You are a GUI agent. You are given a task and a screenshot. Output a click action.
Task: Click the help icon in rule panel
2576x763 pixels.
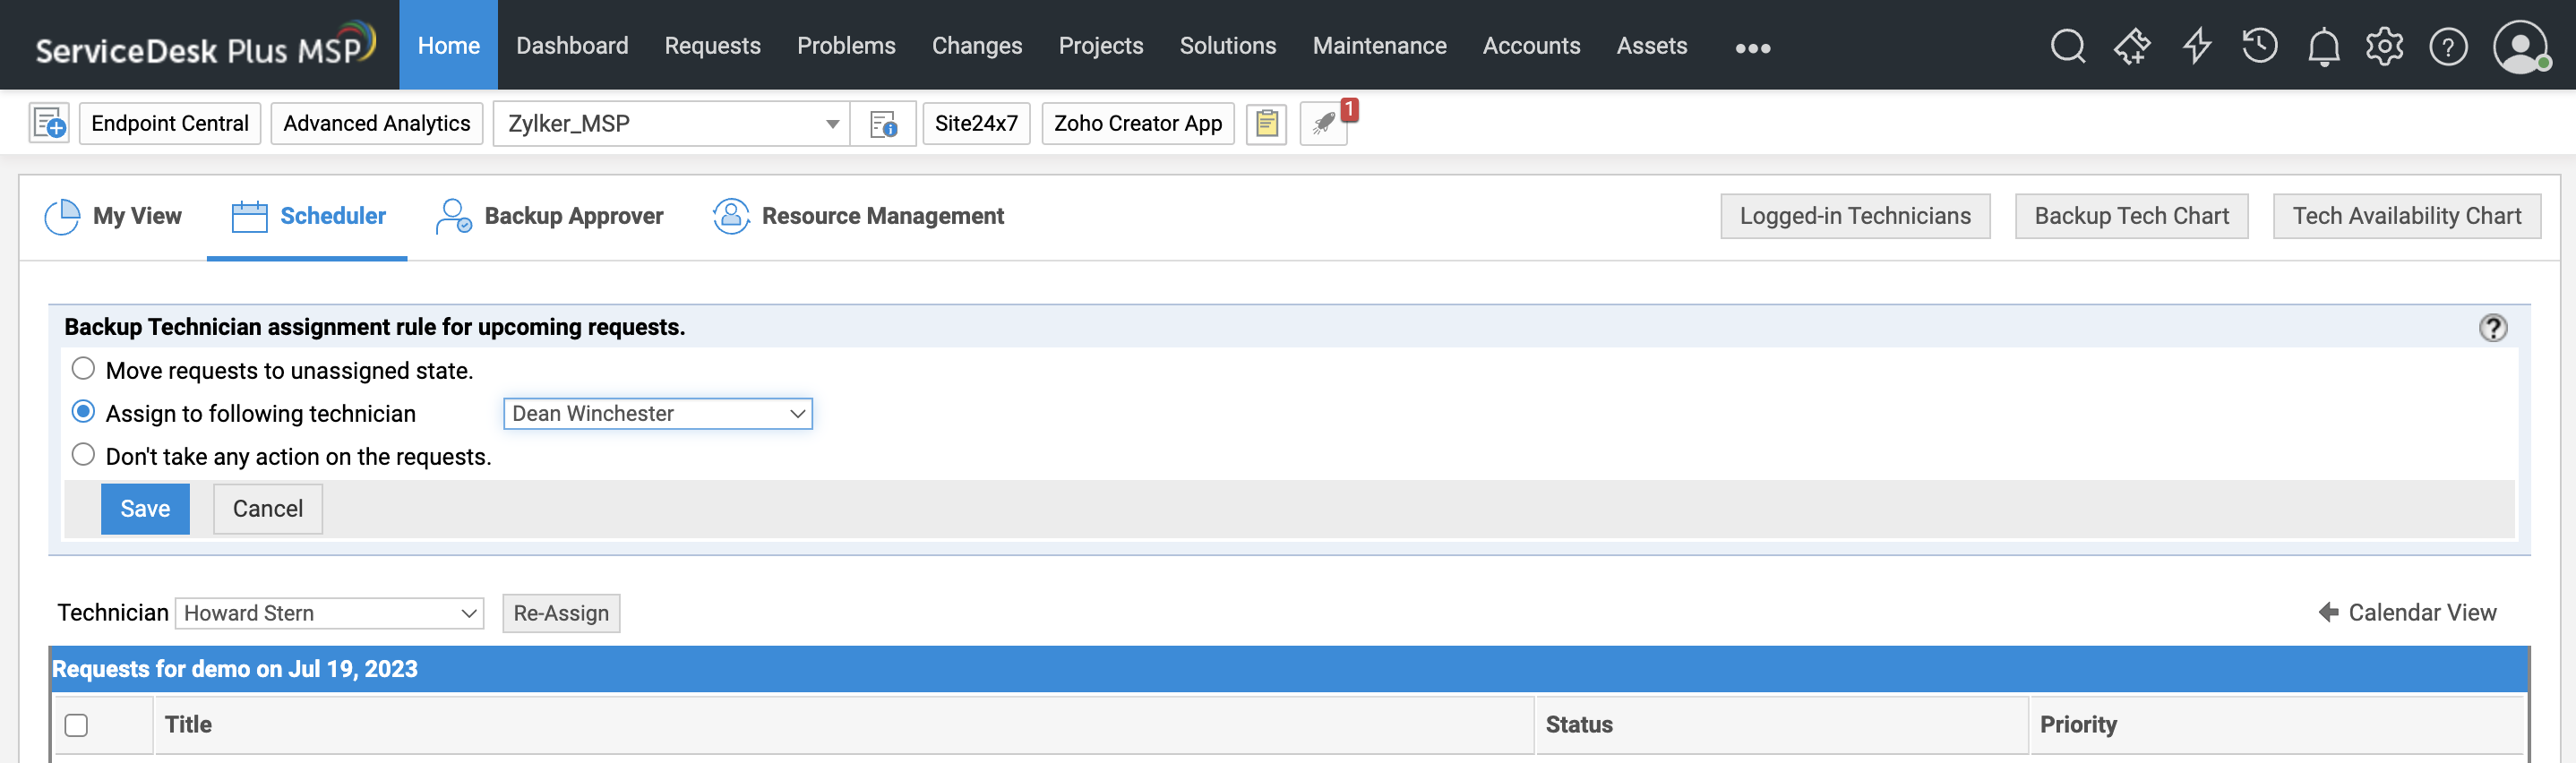click(x=2492, y=328)
